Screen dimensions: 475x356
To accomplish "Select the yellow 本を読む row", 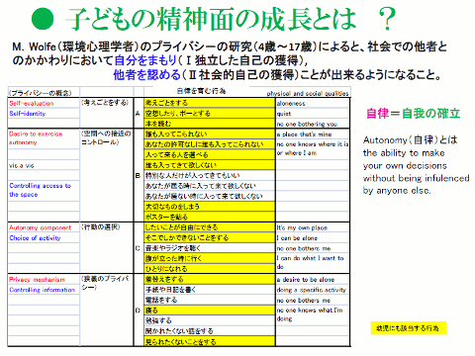I will 210,124.
